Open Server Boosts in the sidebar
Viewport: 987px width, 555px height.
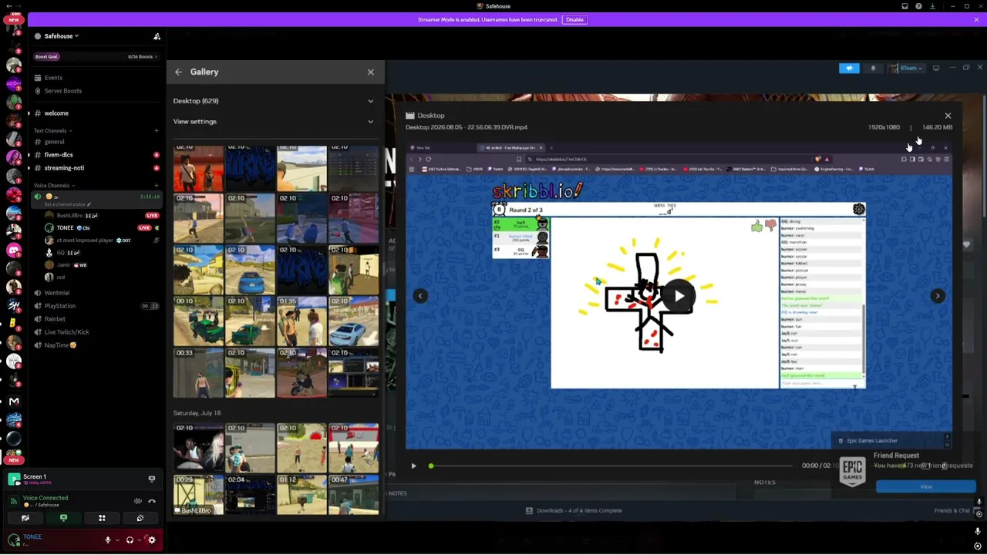tap(62, 91)
